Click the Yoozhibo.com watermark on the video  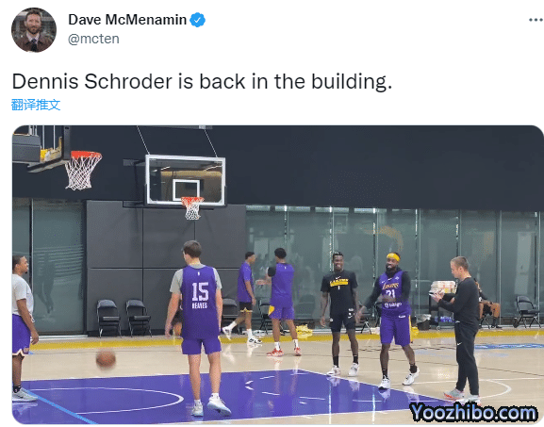click(473, 413)
